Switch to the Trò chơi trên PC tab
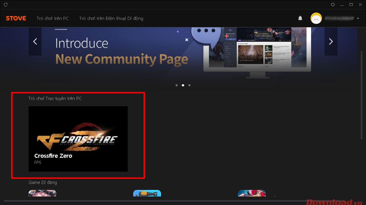This screenshot has width=366, height=205. pos(53,19)
